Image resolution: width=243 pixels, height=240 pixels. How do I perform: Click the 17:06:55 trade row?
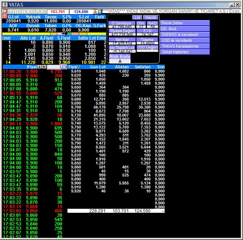click(x=33, y=93)
